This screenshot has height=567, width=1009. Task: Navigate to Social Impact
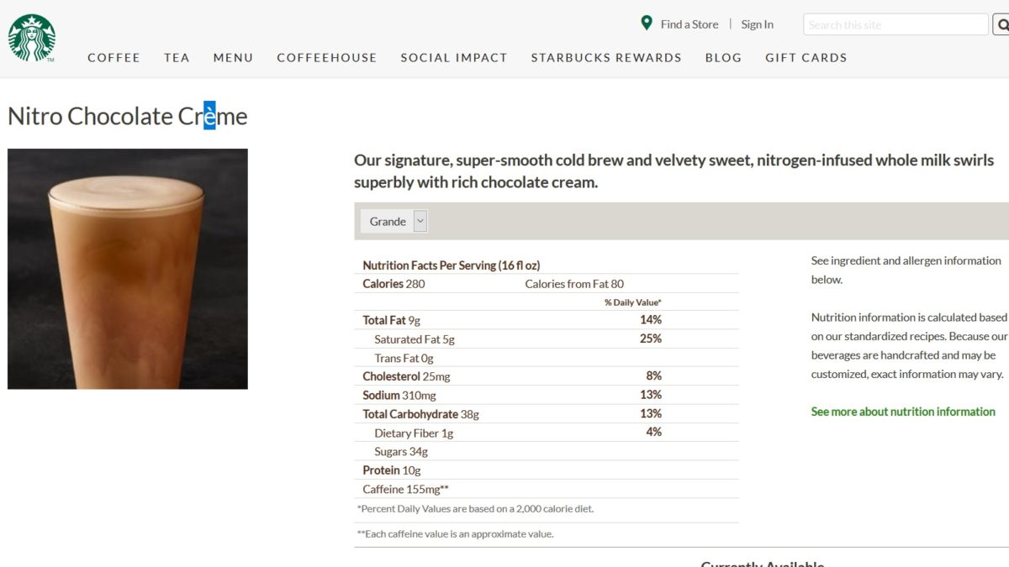point(454,58)
